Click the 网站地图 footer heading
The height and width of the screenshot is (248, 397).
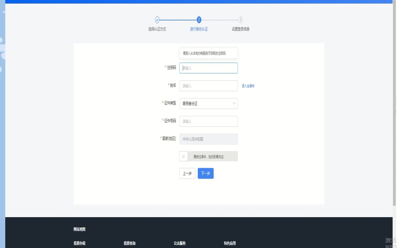tap(79, 229)
